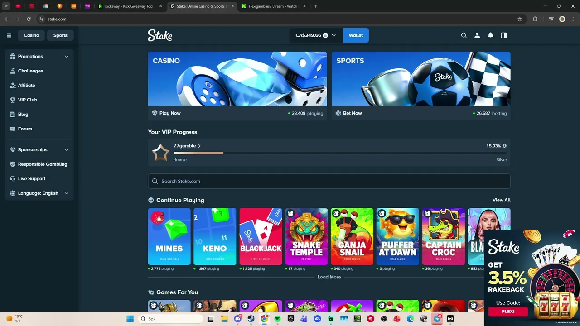Open Microsoft Edge from the taskbar
This screenshot has width=580, height=326.
coord(411,319)
